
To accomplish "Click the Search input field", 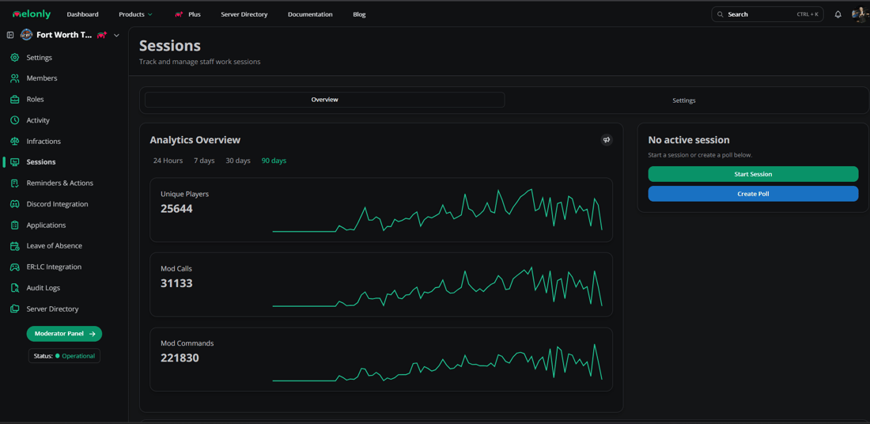I will (x=767, y=14).
